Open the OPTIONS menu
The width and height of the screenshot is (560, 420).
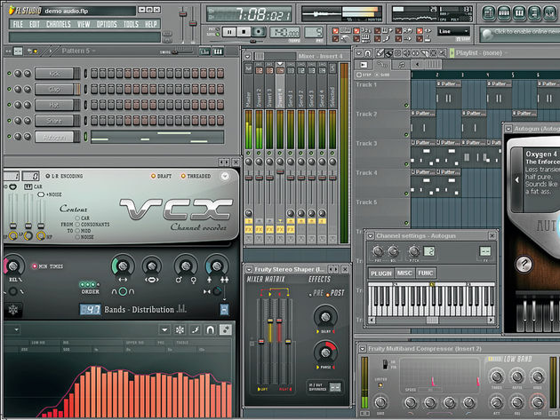[x=107, y=24]
